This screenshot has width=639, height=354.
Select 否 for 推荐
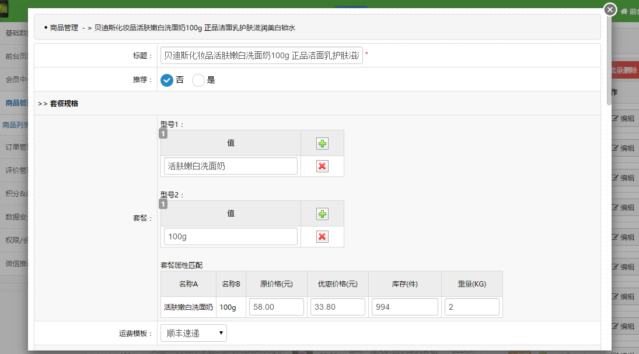(167, 80)
